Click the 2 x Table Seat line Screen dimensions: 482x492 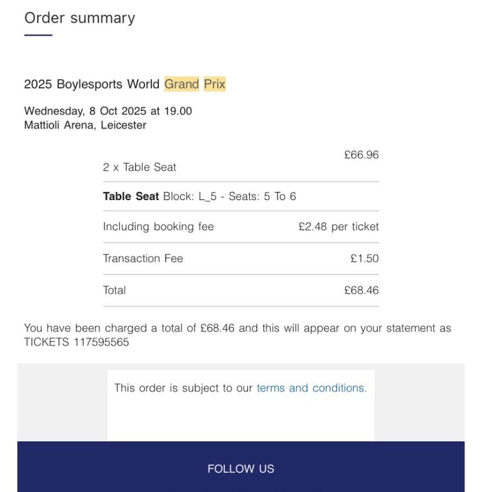click(139, 167)
